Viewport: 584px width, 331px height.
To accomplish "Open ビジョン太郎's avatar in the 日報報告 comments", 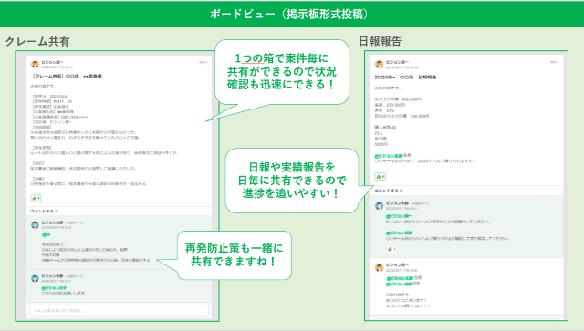I will pos(380,205).
